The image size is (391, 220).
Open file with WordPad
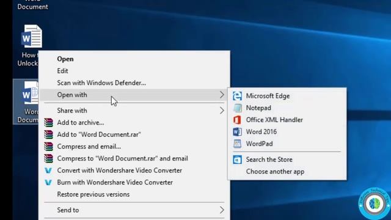click(287, 144)
